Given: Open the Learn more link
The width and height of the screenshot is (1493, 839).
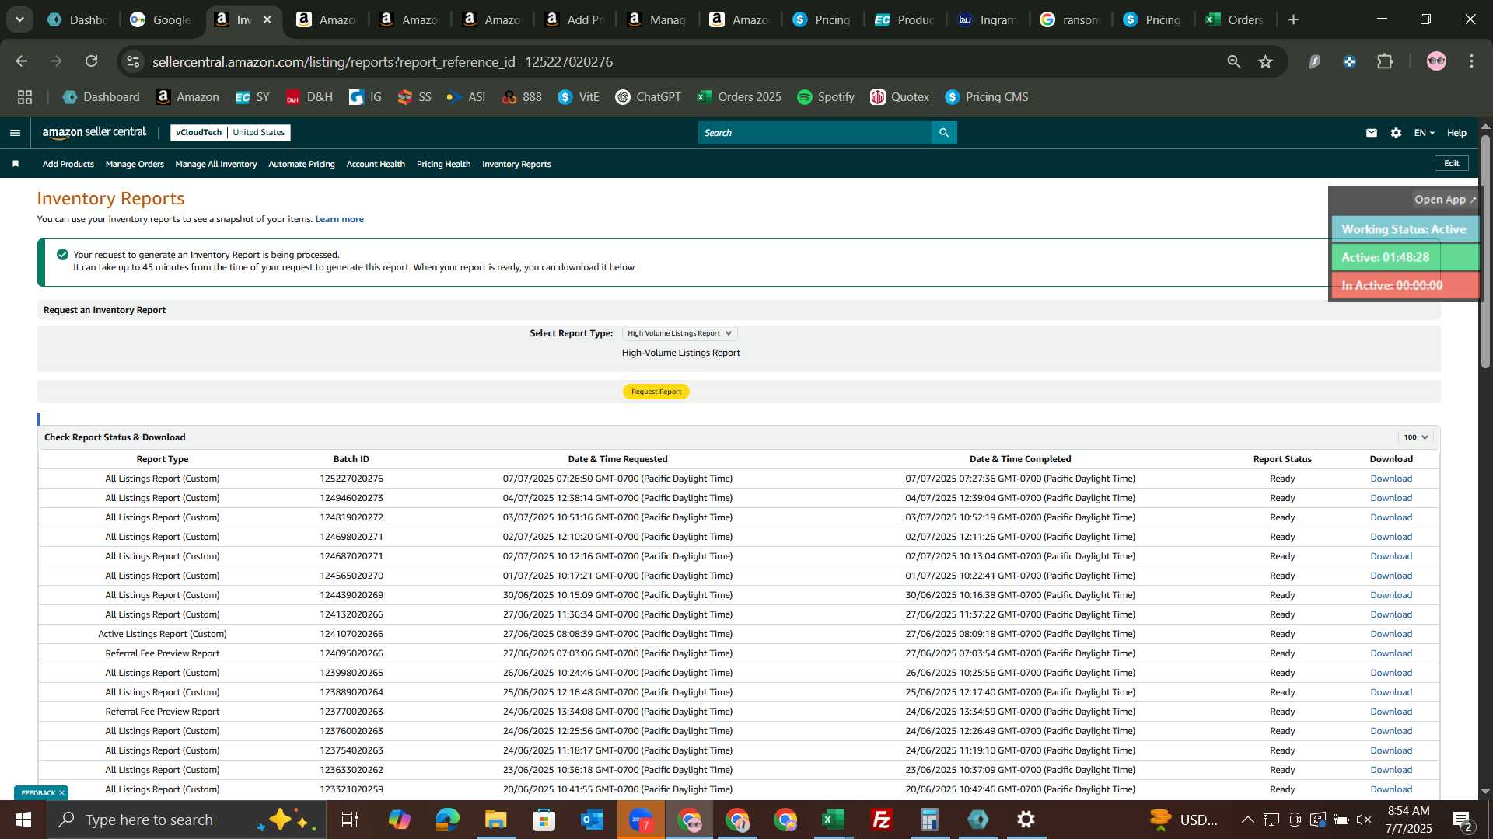Looking at the screenshot, I should (x=339, y=219).
